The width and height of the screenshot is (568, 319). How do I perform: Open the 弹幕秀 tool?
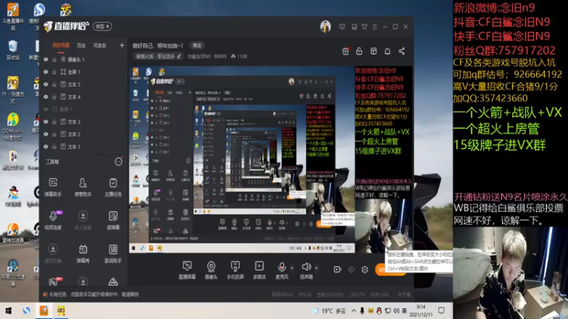pyautogui.click(x=83, y=254)
